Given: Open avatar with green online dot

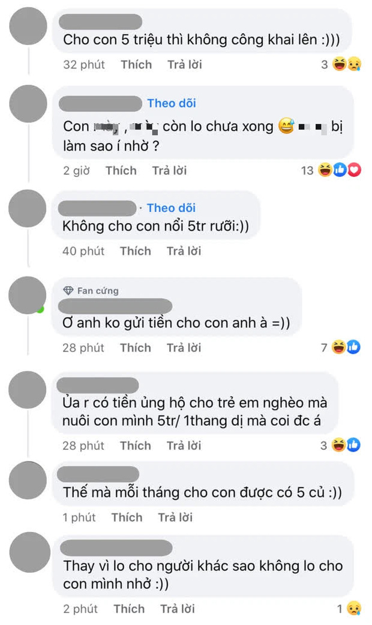Looking at the screenshot, I should pos(27,295).
